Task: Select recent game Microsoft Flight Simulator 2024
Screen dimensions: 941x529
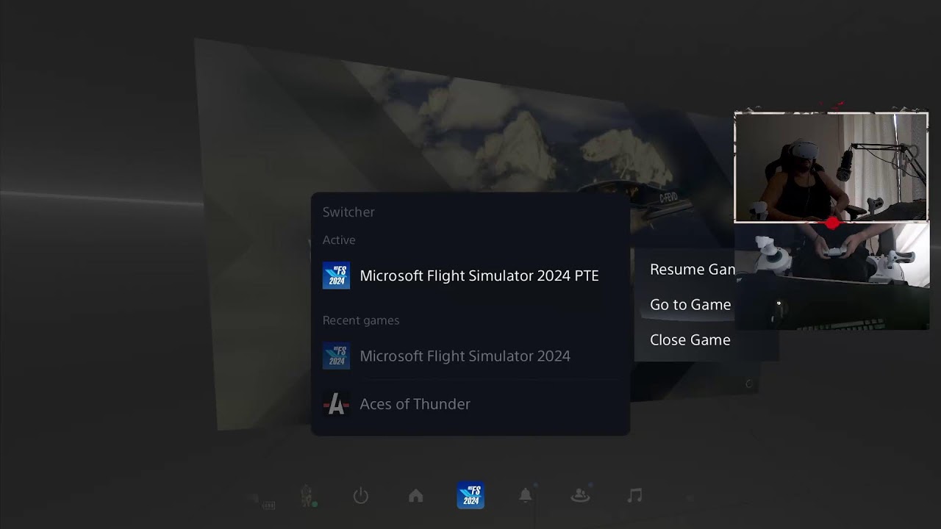Action: click(470, 356)
